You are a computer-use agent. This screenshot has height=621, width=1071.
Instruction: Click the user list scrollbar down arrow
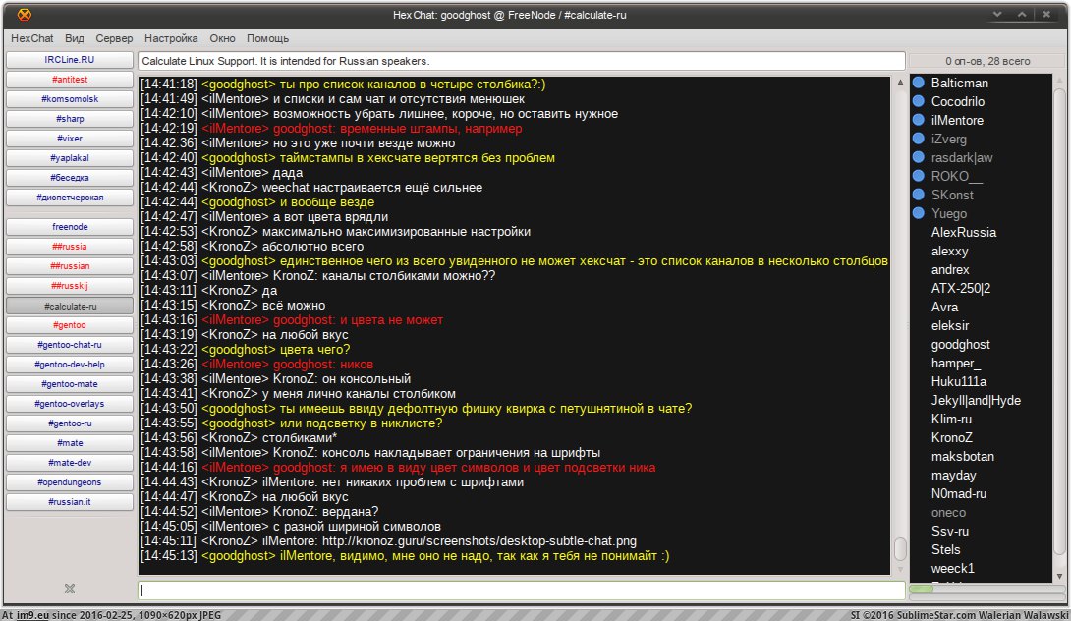[1059, 576]
